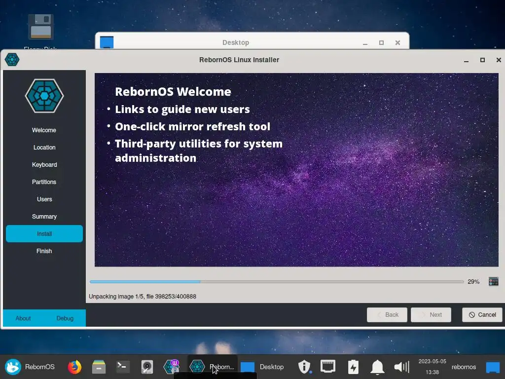Toggle the install log view icon beside 29%
Screen dimensions: 505x379
[493, 282]
